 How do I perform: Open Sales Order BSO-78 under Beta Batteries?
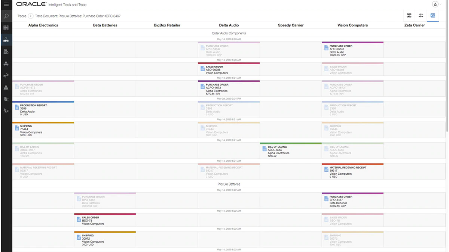coord(105,220)
